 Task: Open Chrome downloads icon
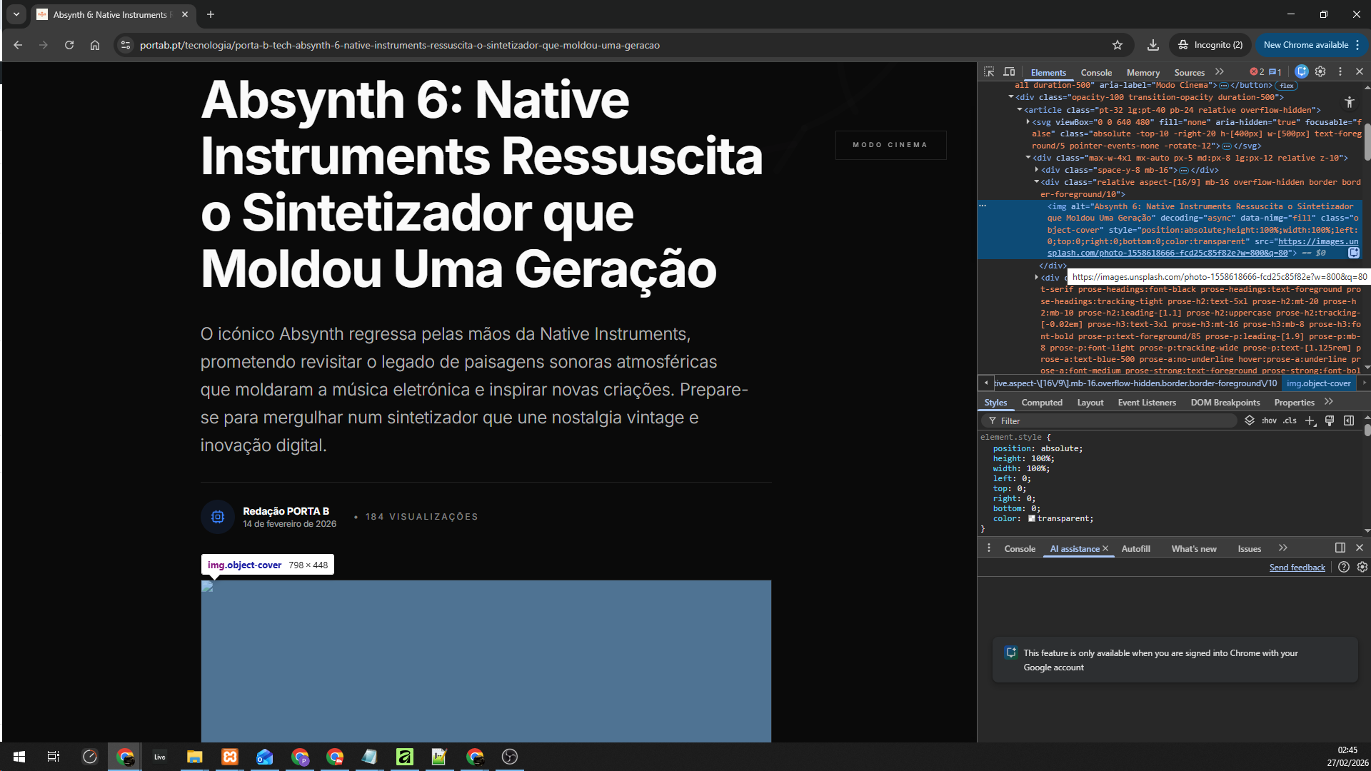tap(1152, 45)
